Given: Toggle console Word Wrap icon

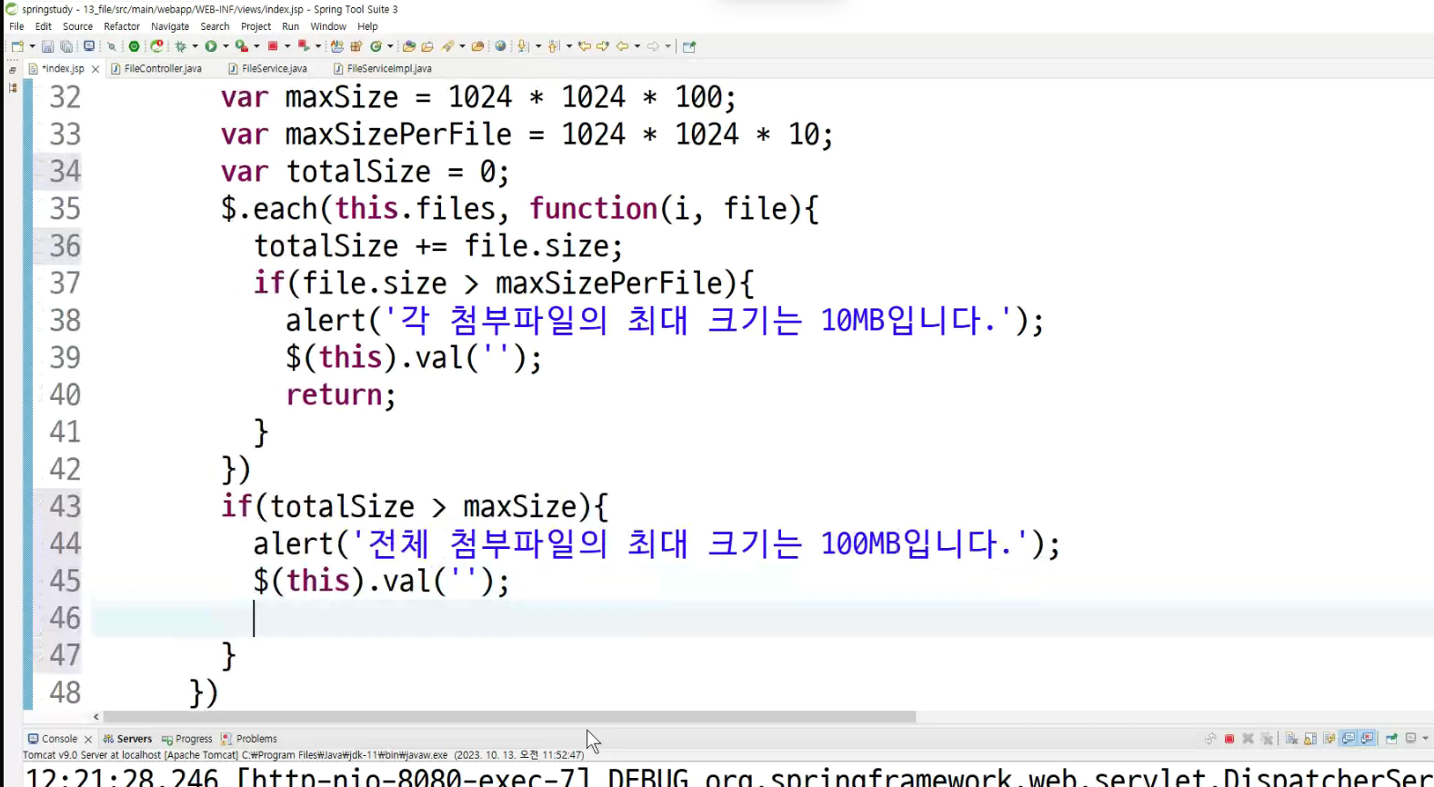Looking at the screenshot, I should [1329, 739].
